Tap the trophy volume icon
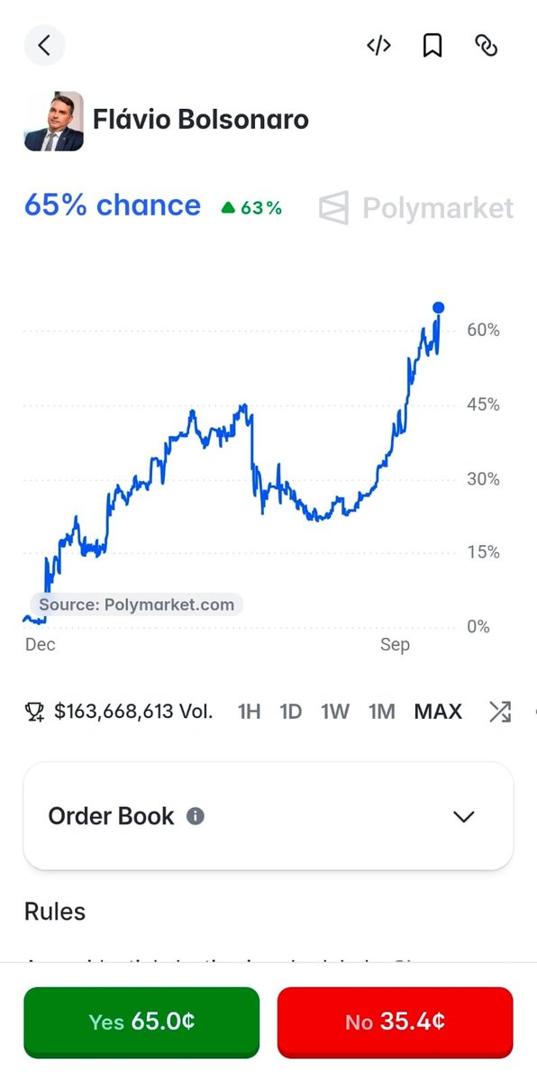The width and height of the screenshot is (537, 1081). click(34, 712)
